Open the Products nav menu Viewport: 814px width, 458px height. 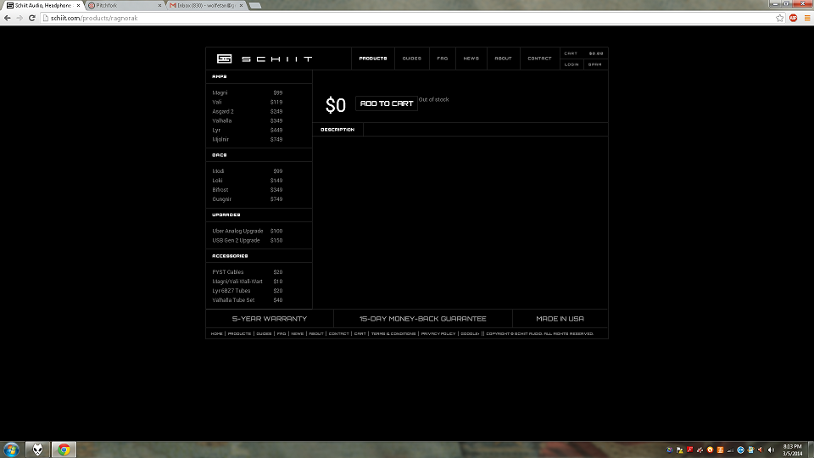373,59
